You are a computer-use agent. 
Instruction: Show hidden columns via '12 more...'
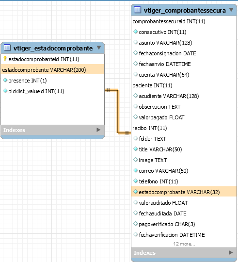pos(184,244)
